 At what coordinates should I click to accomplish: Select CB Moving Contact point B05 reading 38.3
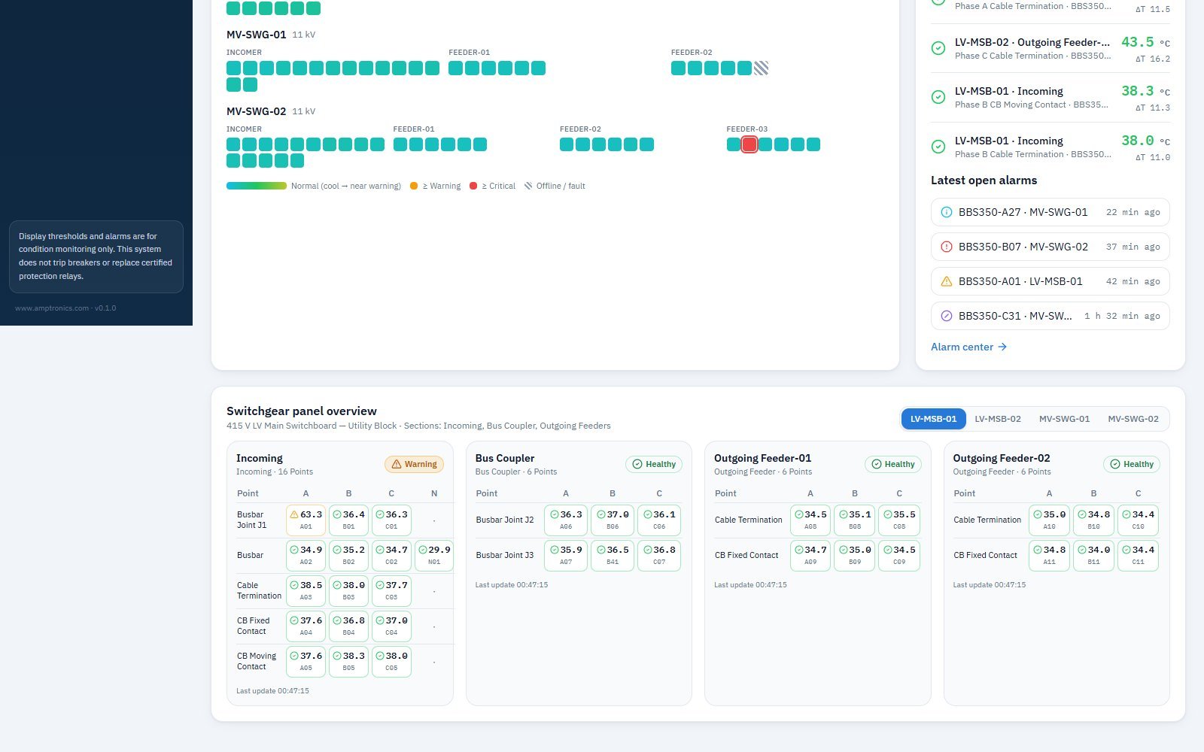[348, 662]
